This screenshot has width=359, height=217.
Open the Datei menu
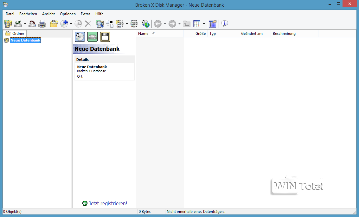pyautogui.click(x=10, y=14)
